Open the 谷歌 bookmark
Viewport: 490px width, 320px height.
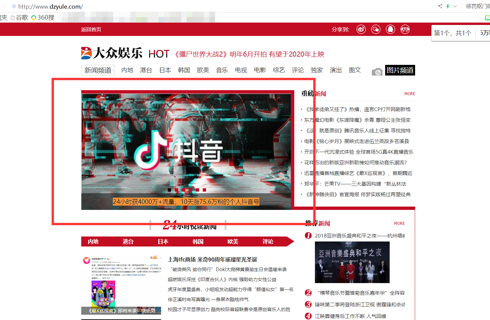(20, 17)
